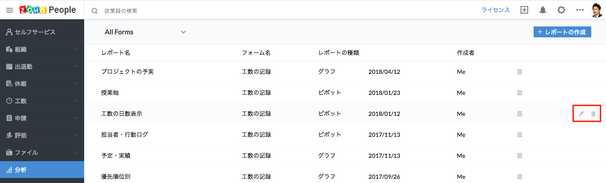Viewport: 606px width, 183px height.
Task: Click the 2018/01/23 date cell
Action: [384, 93]
